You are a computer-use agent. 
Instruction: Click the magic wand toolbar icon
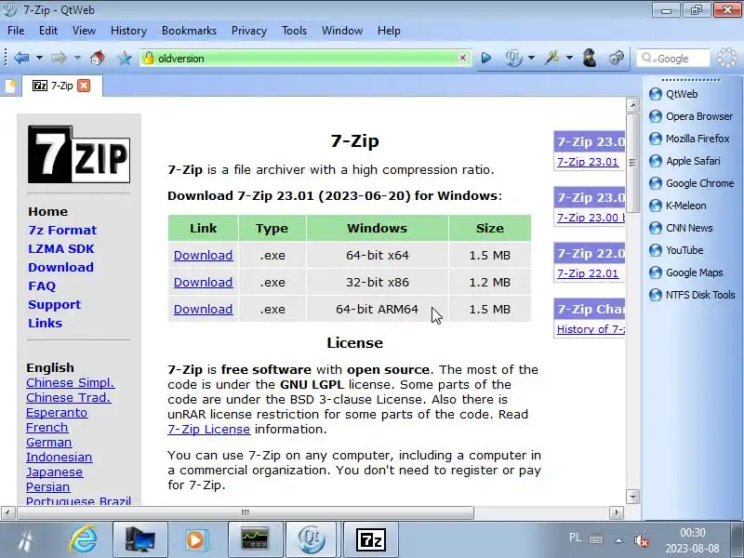coord(551,58)
